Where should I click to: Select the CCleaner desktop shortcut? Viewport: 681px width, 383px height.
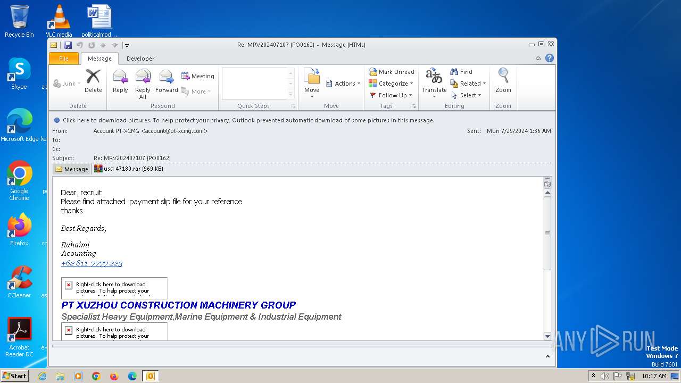click(19, 282)
